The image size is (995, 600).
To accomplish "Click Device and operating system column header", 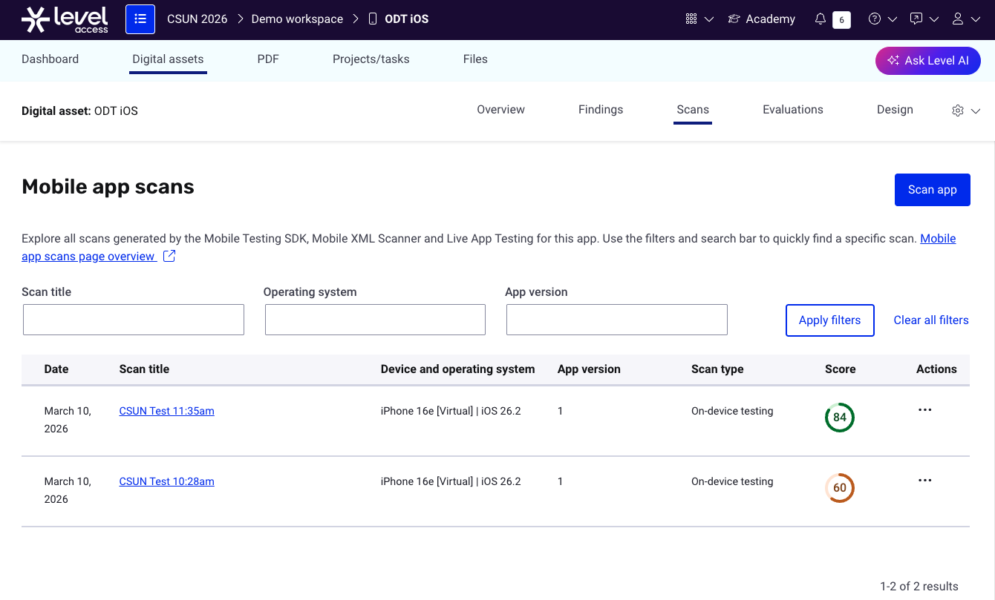I will 458,369.
